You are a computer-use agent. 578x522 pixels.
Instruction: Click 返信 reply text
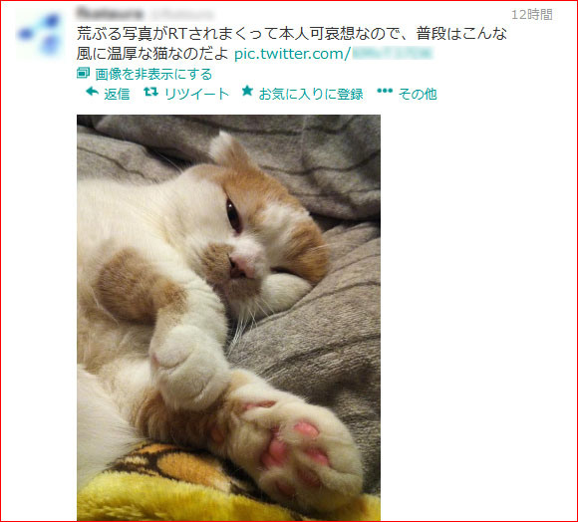pyautogui.click(x=117, y=94)
